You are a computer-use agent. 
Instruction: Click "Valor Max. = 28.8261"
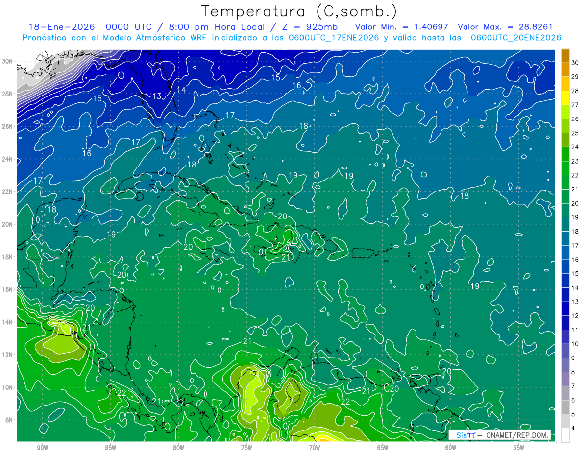[505, 27]
